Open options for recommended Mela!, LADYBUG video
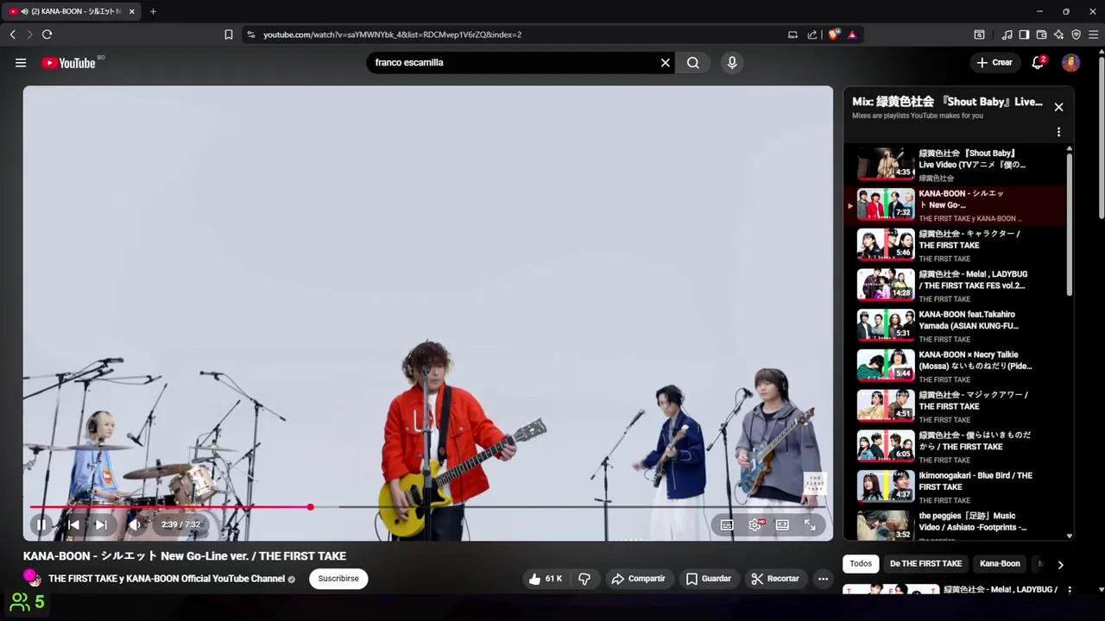 pos(1070,590)
